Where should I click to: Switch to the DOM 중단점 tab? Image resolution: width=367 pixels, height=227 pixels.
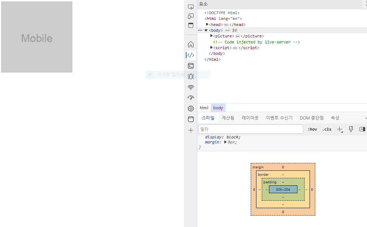[311, 118]
